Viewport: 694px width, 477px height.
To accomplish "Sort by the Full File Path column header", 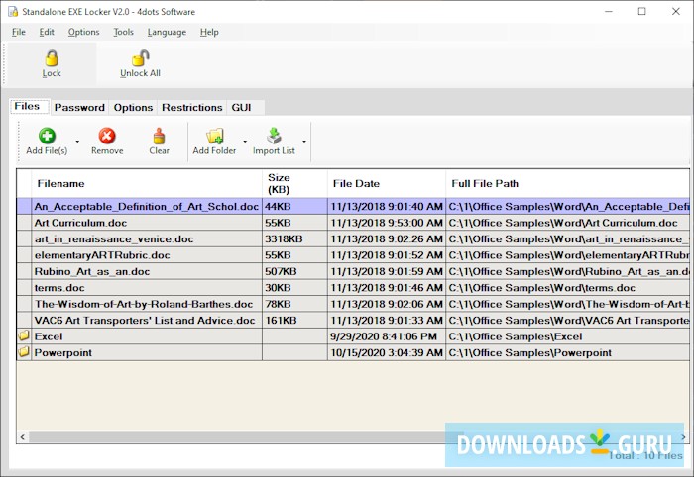I will 568,183.
